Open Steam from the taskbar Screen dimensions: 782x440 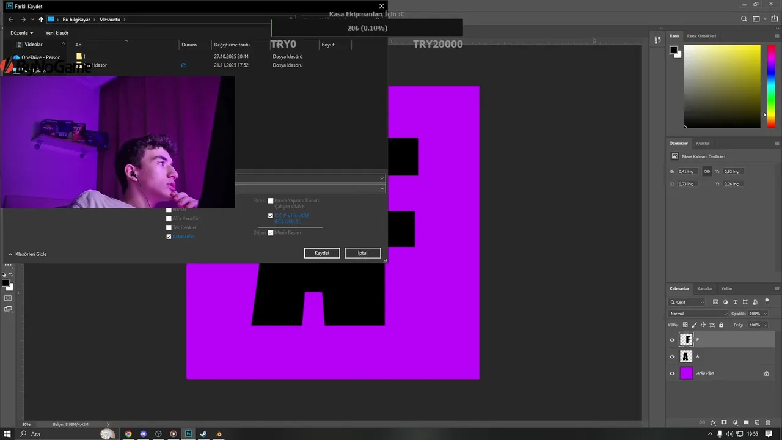coord(203,434)
